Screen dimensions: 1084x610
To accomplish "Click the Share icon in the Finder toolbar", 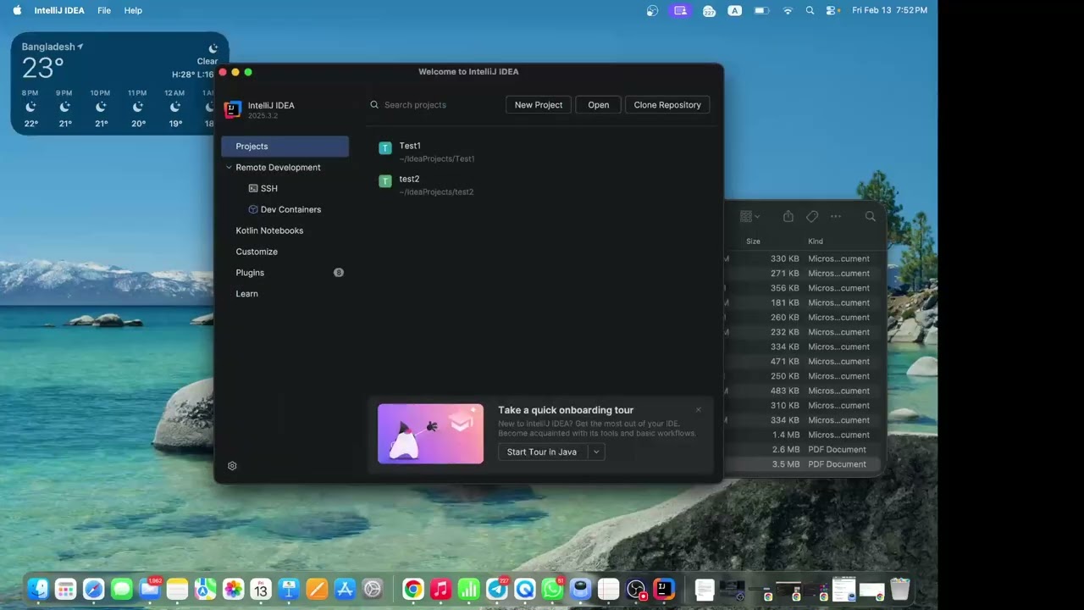I will pos(788,216).
